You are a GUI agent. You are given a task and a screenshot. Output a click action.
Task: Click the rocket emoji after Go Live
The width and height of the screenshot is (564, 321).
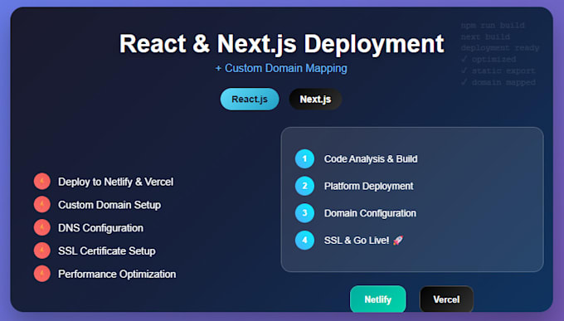[398, 240]
